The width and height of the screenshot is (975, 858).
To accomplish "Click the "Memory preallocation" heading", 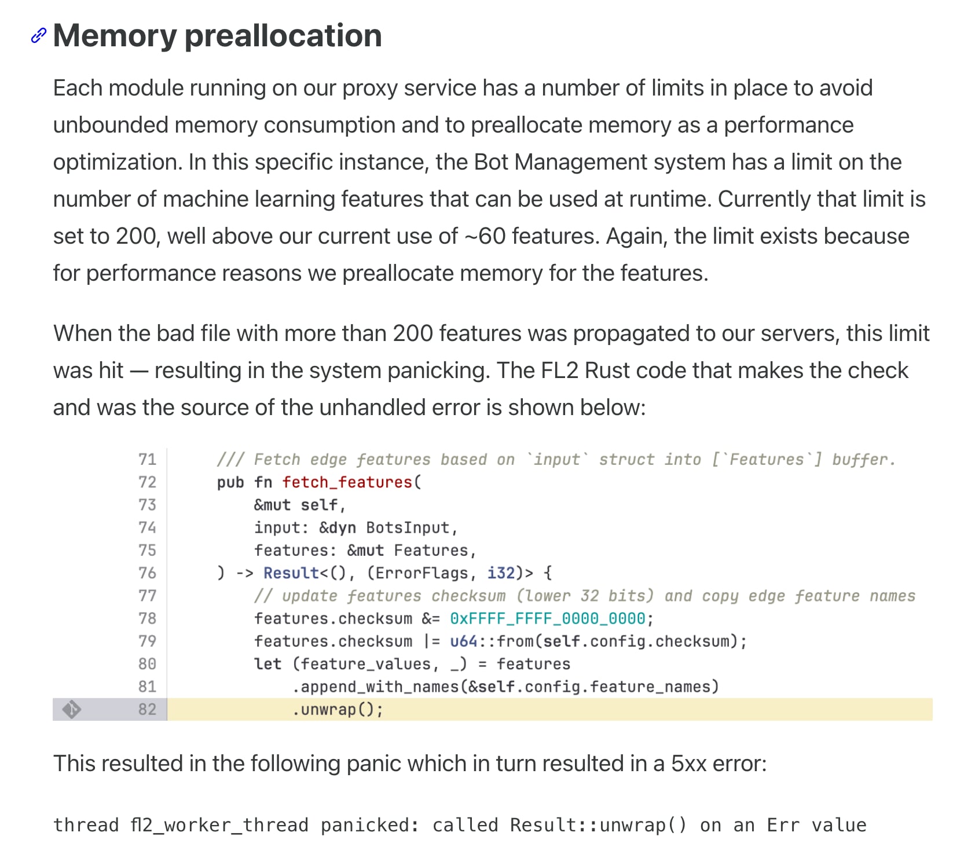I will click(217, 36).
